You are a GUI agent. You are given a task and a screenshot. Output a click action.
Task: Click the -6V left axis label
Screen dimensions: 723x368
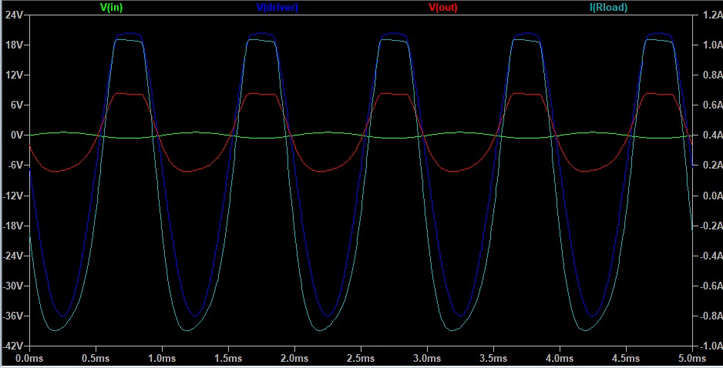(x=15, y=166)
